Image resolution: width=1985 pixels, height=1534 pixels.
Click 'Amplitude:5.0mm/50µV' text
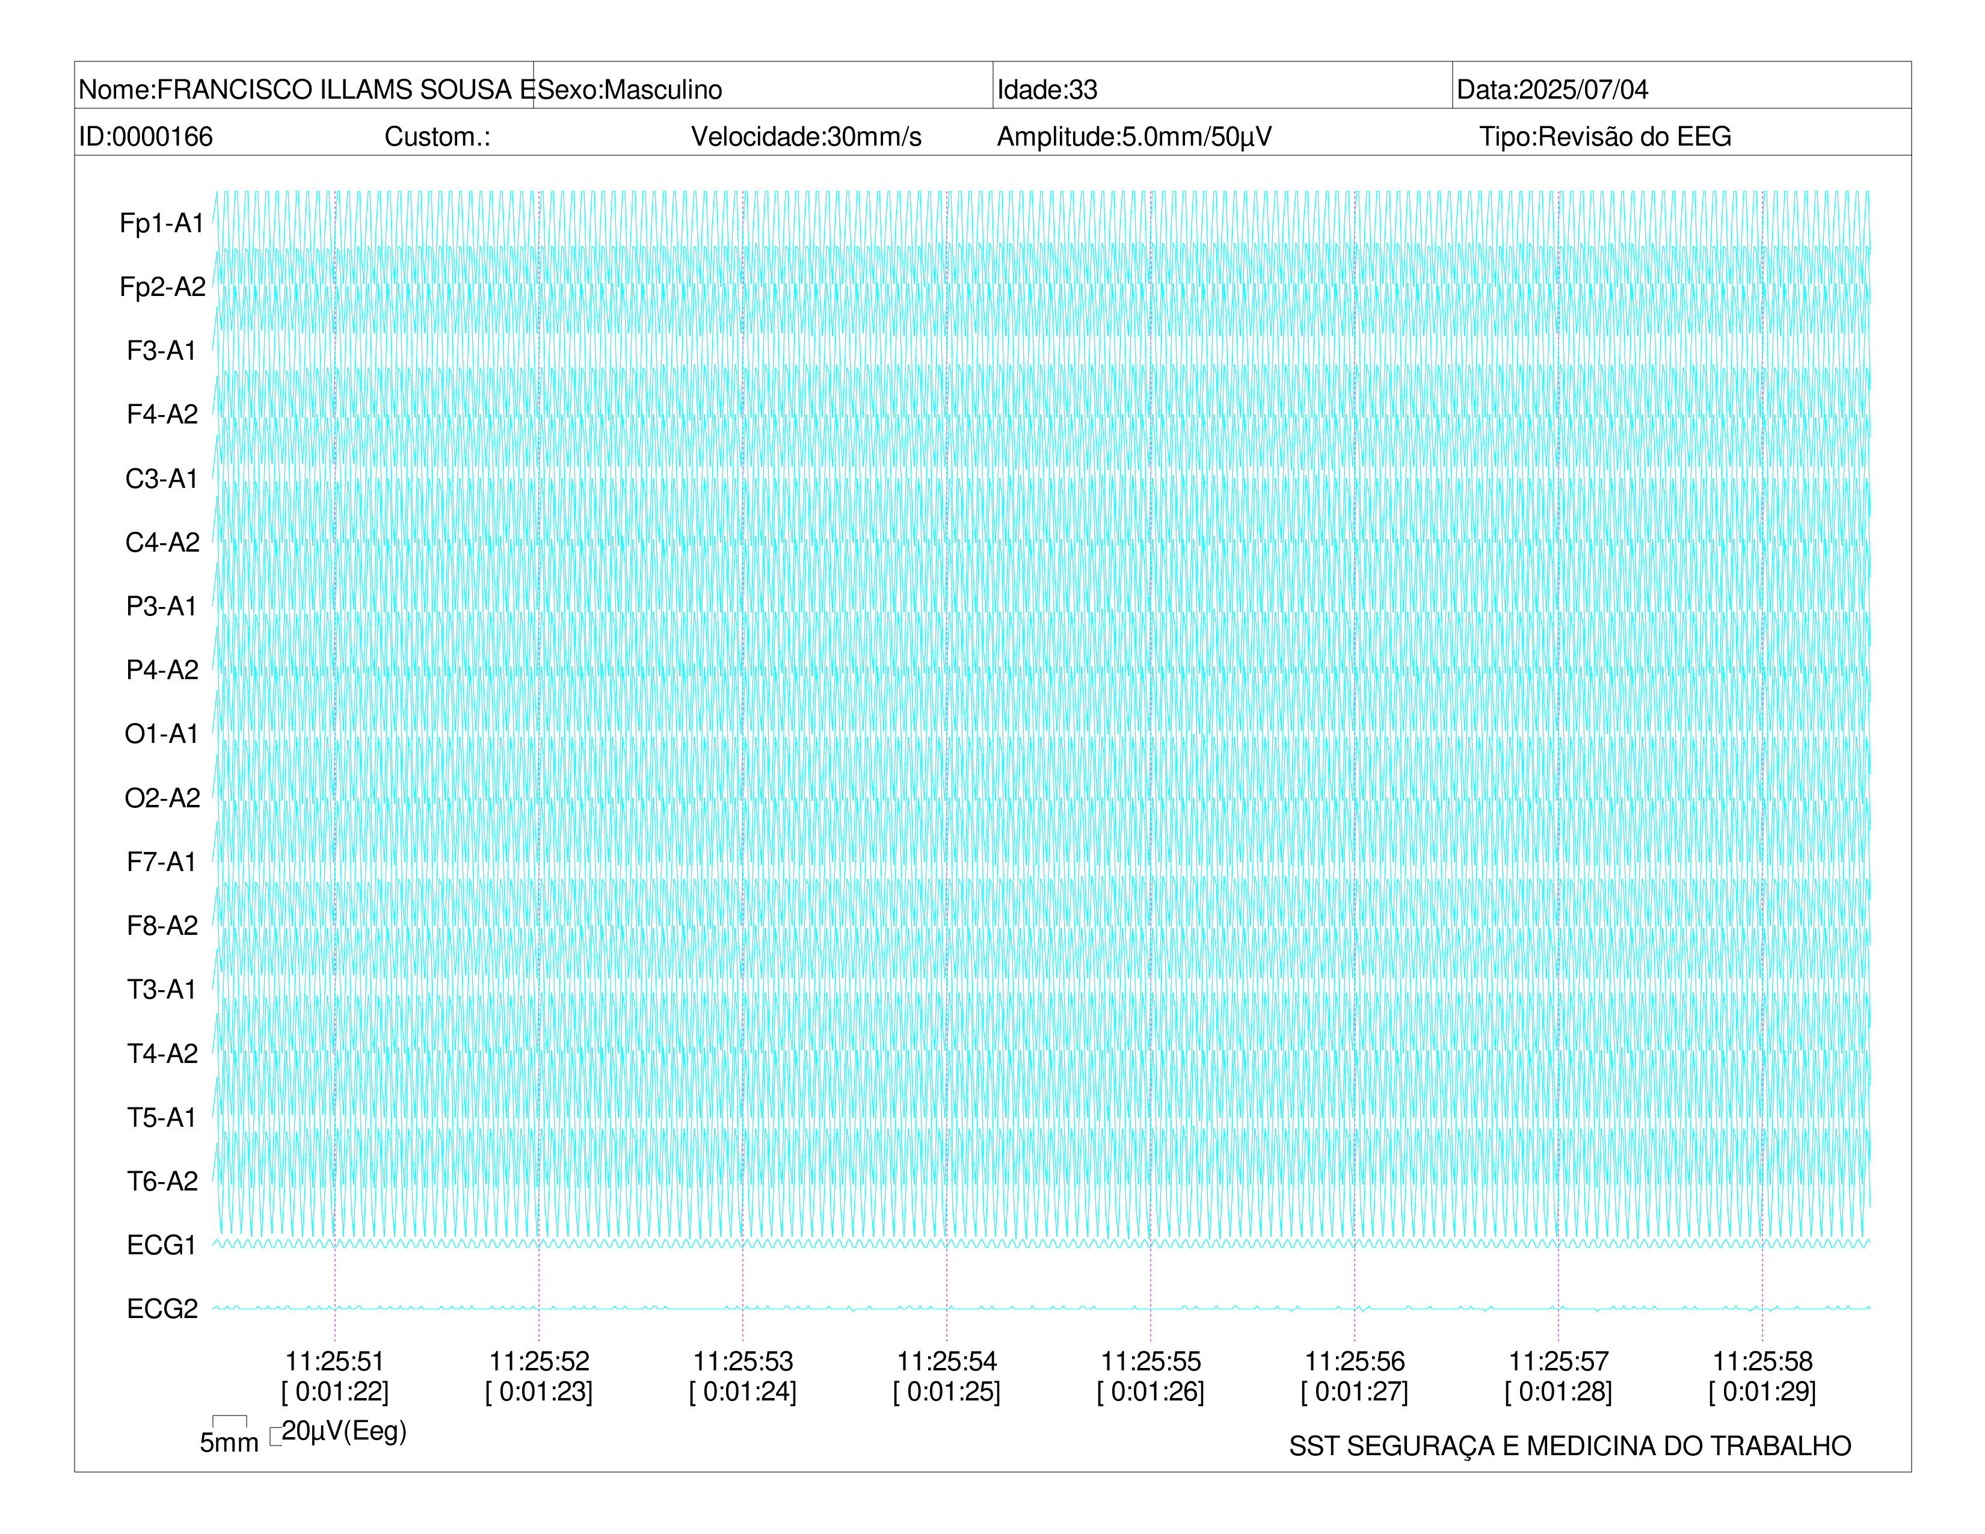click(1134, 137)
